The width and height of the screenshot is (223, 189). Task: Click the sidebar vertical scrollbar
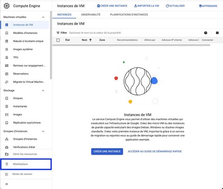tap(51, 45)
